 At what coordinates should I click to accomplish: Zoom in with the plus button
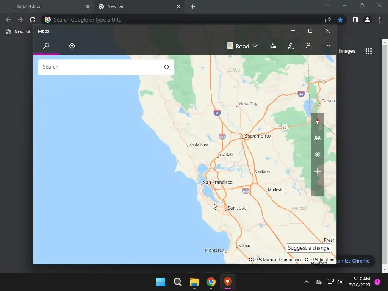pyautogui.click(x=318, y=171)
